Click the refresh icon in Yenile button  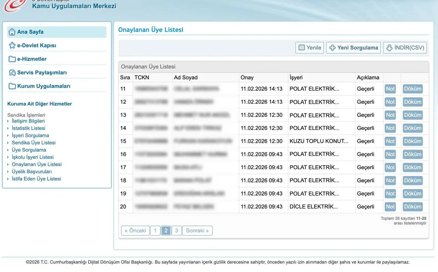coord(301,48)
